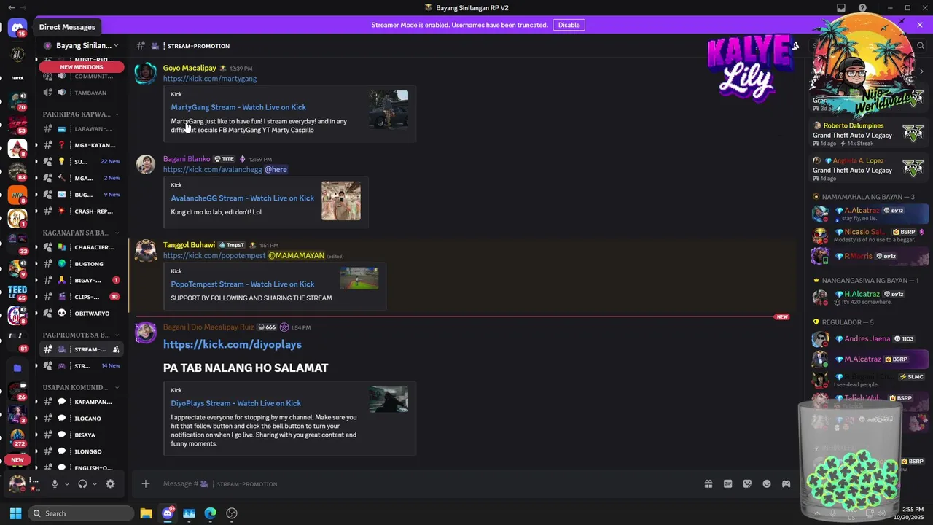This screenshot has width=933, height=525.
Task: Open the taskbar Search box
Action: tap(81, 513)
